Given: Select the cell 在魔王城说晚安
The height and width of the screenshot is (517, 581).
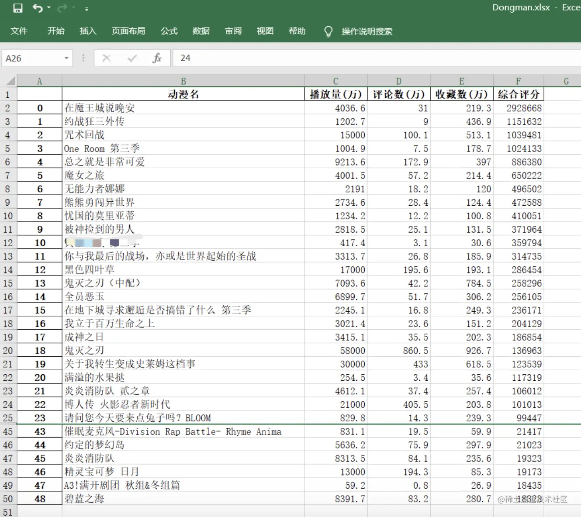Looking at the screenshot, I should point(183,108).
